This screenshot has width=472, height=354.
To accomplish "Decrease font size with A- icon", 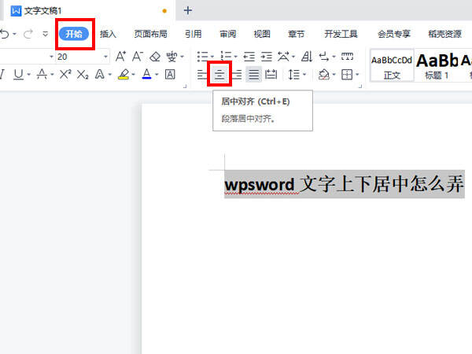I will click(138, 57).
